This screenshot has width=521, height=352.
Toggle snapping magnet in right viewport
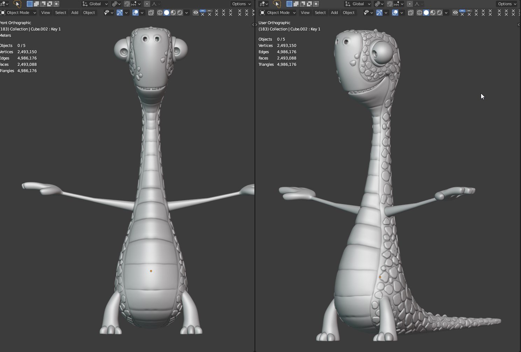click(x=389, y=4)
